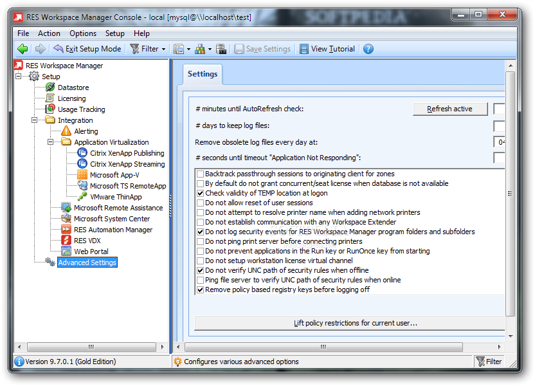535x386 pixels.
Task: Select the Web Portal icon
Action: point(66,251)
